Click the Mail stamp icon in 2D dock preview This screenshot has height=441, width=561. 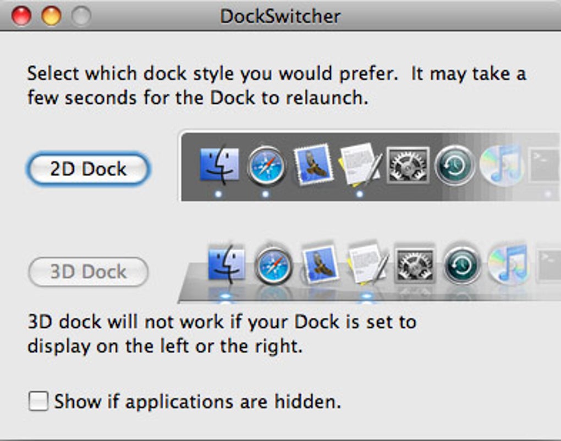point(313,164)
